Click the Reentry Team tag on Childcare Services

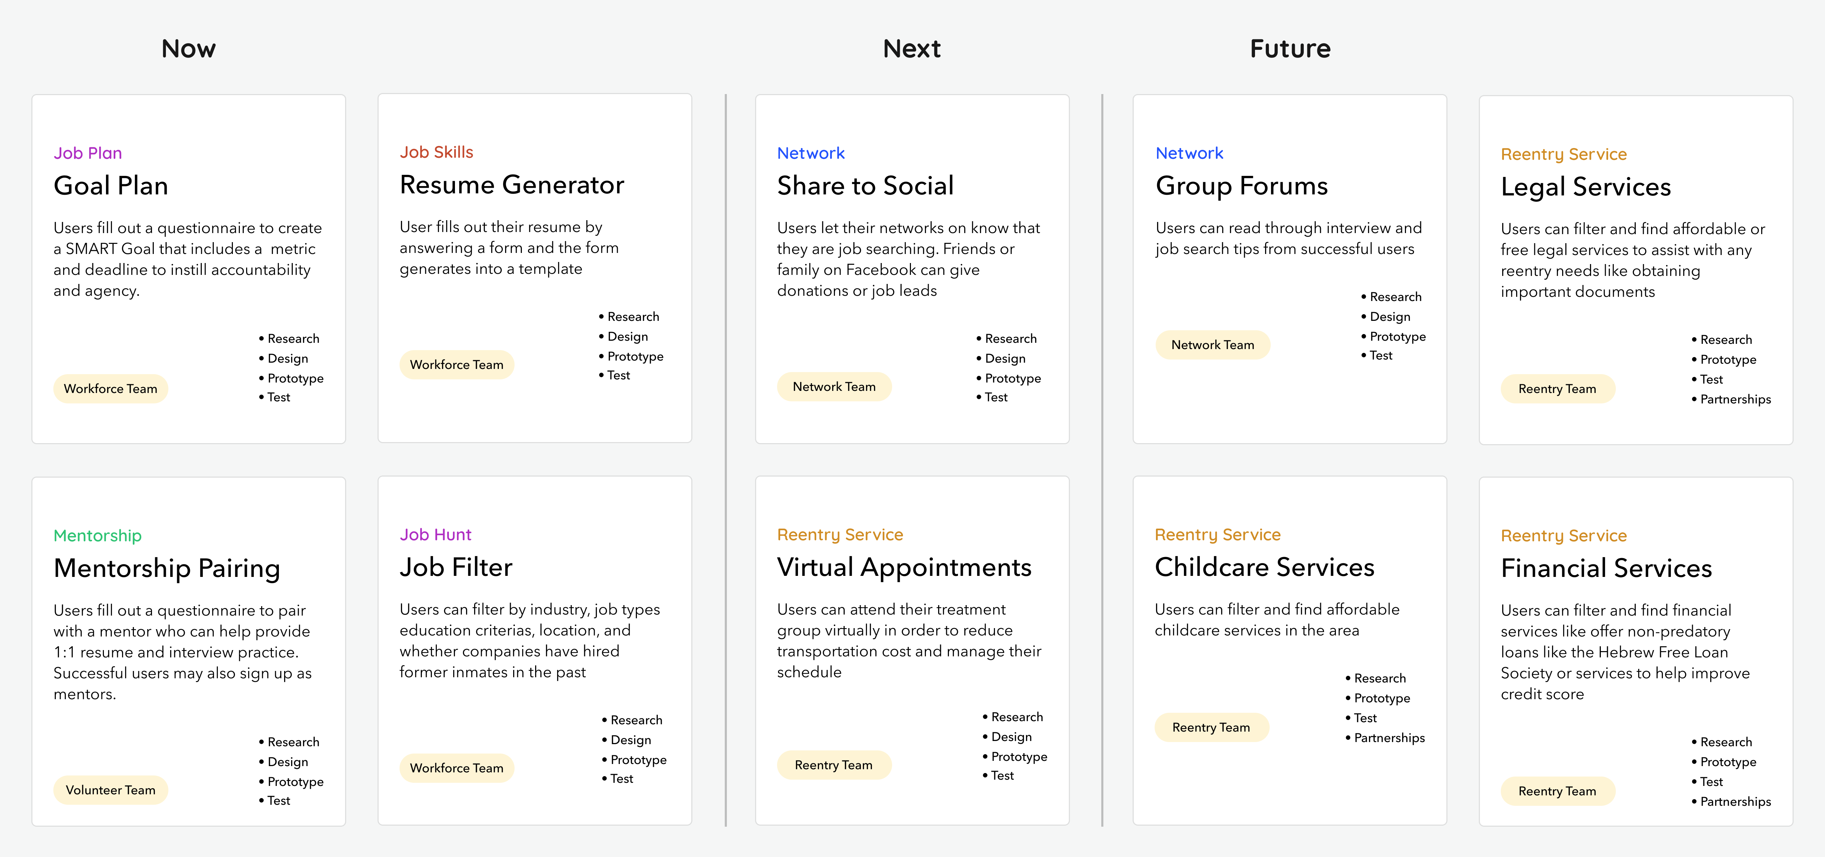point(1211,727)
